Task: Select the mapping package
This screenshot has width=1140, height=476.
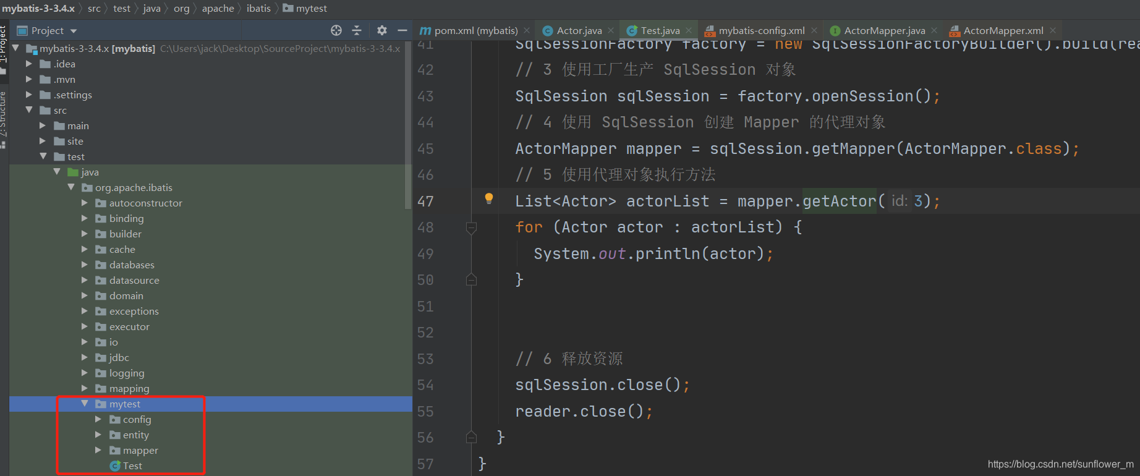Action: pyautogui.click(x=129, y=388)
